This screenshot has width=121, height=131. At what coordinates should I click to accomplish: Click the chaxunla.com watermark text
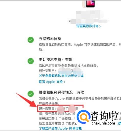tap(103, 123)
